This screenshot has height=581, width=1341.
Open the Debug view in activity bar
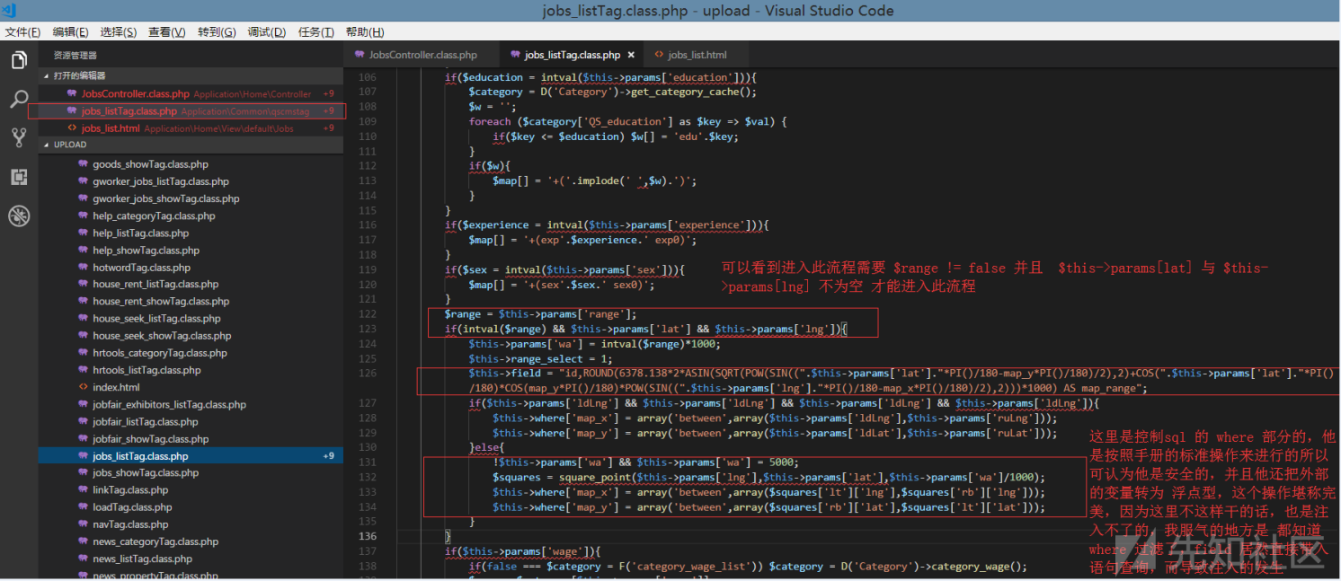click(19, 216)
